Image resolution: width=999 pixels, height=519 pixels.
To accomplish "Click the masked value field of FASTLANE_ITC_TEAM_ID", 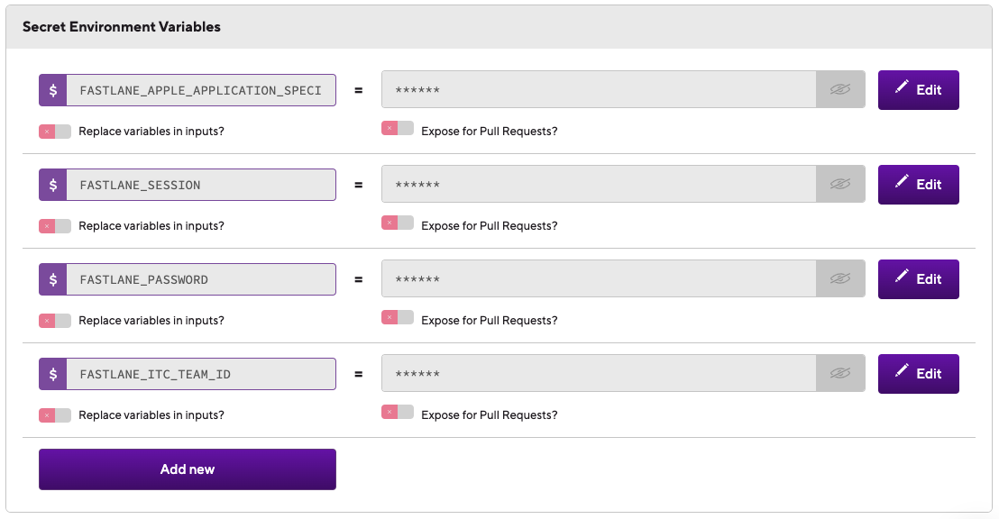I will 599,374.
